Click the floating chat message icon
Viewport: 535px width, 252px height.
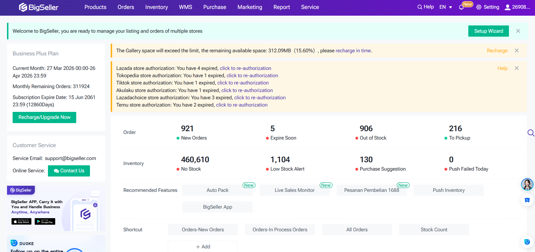coord(527,200)
